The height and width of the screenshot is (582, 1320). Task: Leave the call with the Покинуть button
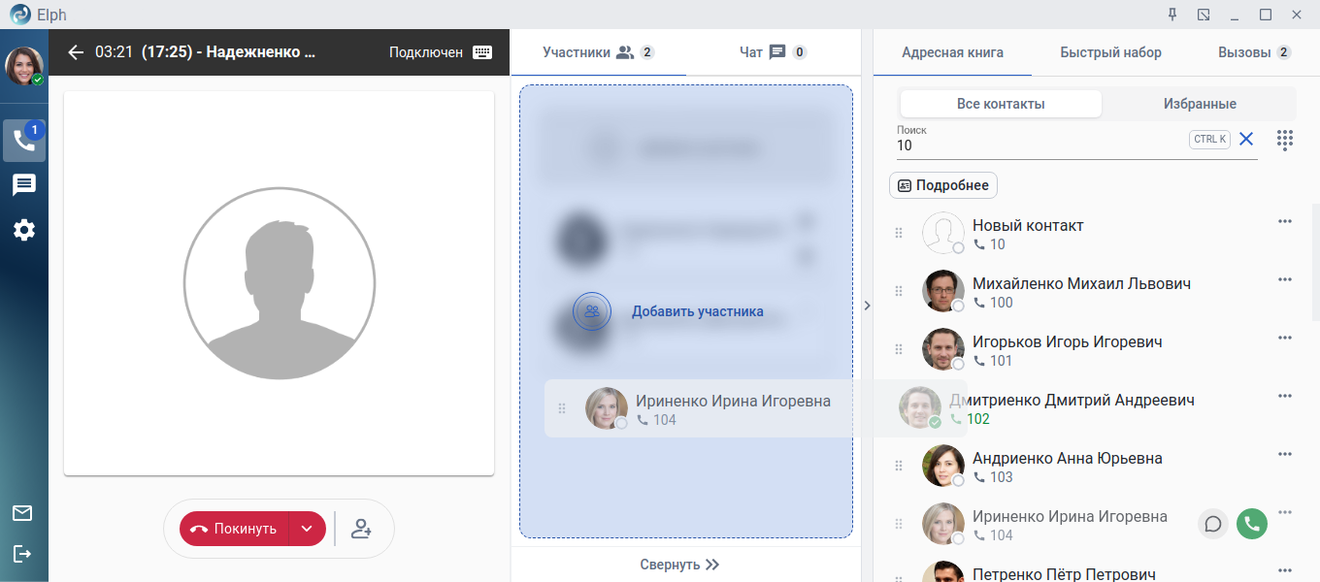[x=235, y=529]
